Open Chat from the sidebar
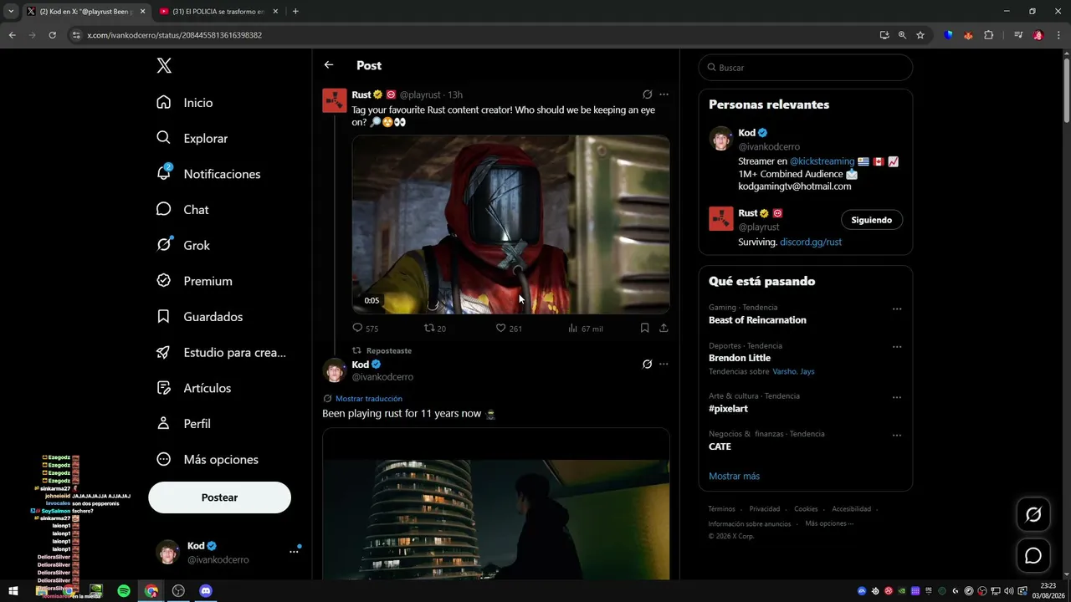 [182, 209]
